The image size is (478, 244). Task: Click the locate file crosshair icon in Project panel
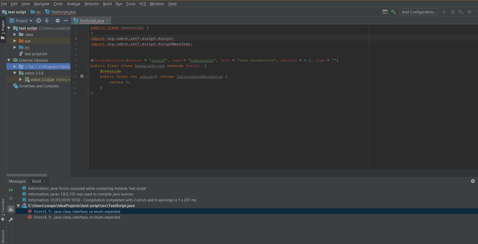tap(39, 21)
